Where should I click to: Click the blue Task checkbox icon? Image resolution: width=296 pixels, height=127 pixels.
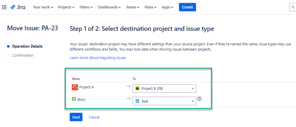[x=137, y=101]
